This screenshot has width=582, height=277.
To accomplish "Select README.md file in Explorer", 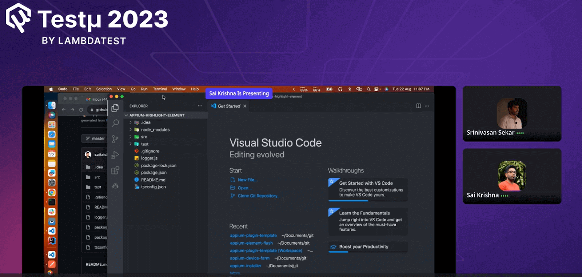I will (x=153, y=180).
